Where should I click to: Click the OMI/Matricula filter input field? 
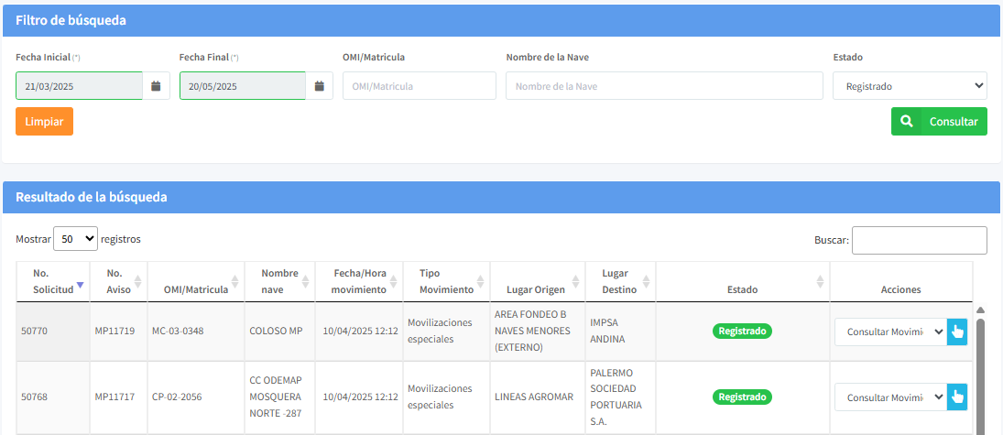tap(419, 86)
